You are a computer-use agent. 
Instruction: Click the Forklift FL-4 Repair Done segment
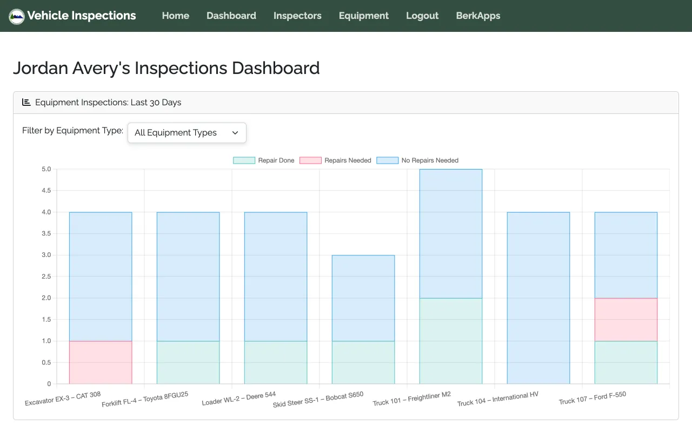[188, 362]
